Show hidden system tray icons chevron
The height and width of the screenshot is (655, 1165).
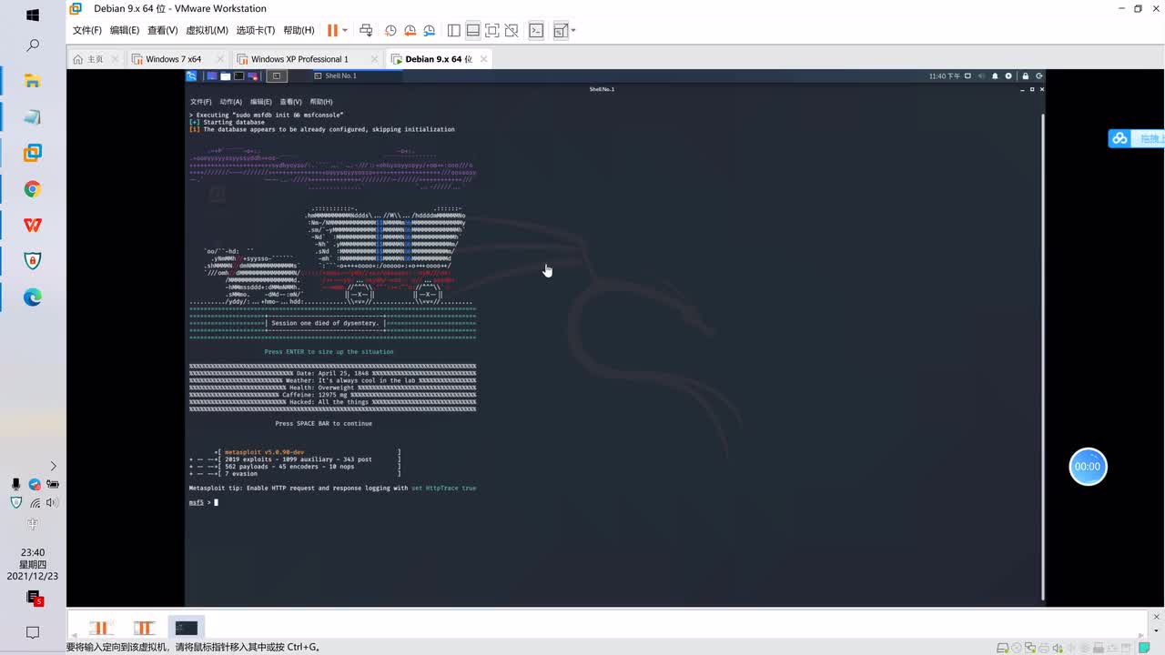coord(53,466)
